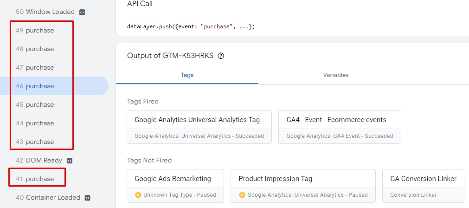Select the highlighted event 46 purchase
Image resolution: width=469 pixels, height=208 pixels.
pyautogui.click(x=54, y=86)
